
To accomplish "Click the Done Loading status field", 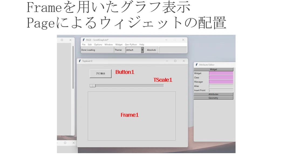I will (x=97, y=50).
